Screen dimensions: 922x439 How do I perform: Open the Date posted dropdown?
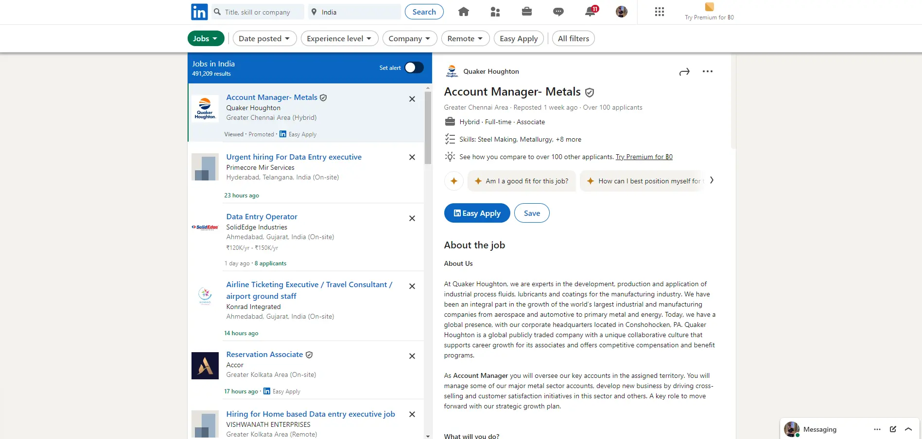click(264, 38)
